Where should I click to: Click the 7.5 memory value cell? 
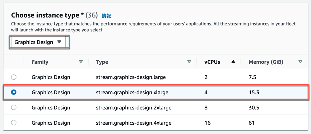252,77
